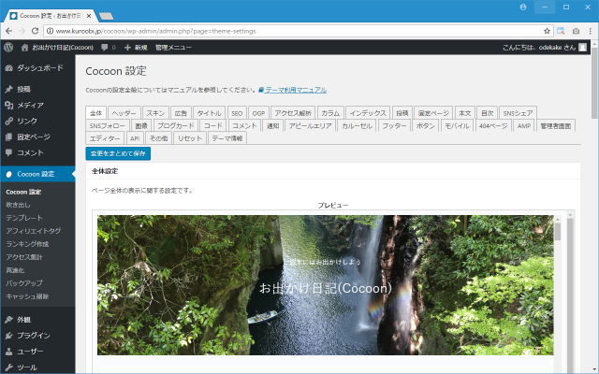
Task: Switch to the アクセス解析 tab
Action: 293,113
